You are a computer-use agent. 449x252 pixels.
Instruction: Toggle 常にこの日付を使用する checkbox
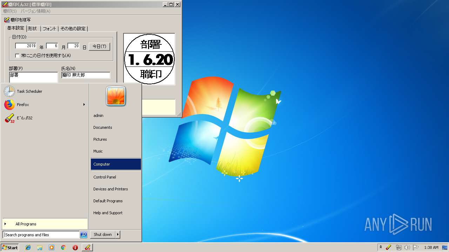(17, 55)
